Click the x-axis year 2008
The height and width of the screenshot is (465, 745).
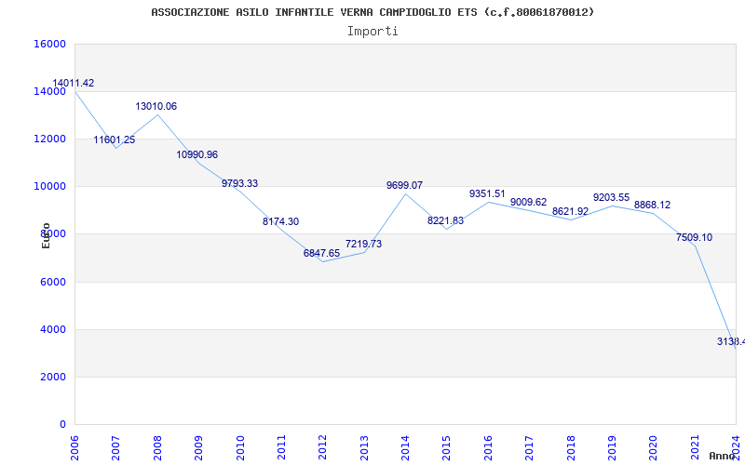[157, 448]
